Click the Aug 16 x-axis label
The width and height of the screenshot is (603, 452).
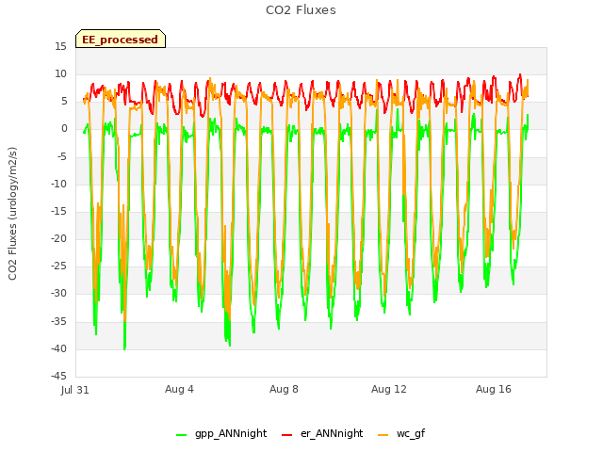tap(494, 389)
